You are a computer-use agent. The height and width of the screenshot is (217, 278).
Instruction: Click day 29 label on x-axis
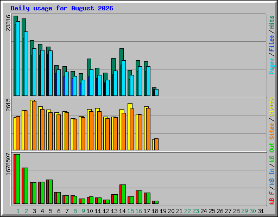click(x=244, y=211)
